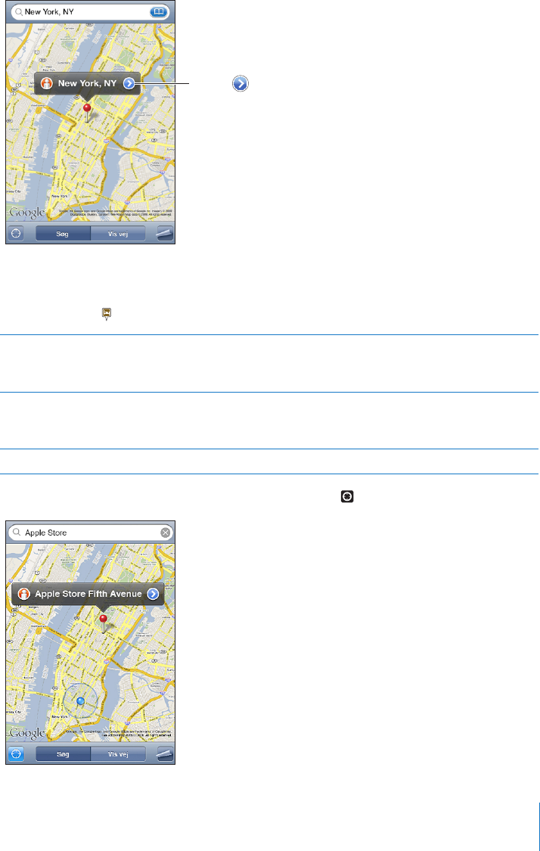540x851 pixels.
Task: Click the New York, NY callout label
Action: pos(88,84)
